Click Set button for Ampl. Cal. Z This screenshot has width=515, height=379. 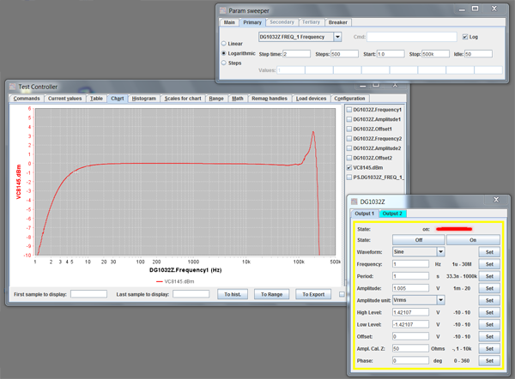489,349
